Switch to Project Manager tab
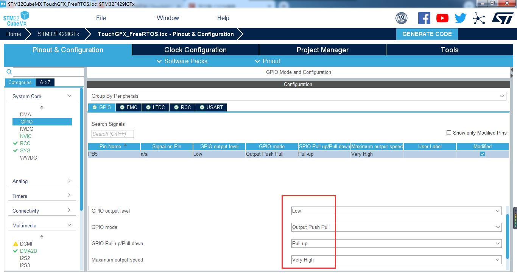This screenshot has width=517, height=274. pyautogui.click(x=322, y=50)
